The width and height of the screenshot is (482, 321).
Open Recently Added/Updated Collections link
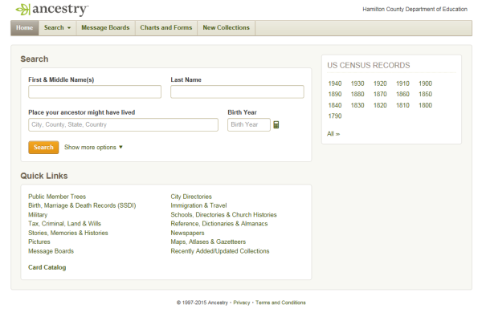tap(220, 251)
